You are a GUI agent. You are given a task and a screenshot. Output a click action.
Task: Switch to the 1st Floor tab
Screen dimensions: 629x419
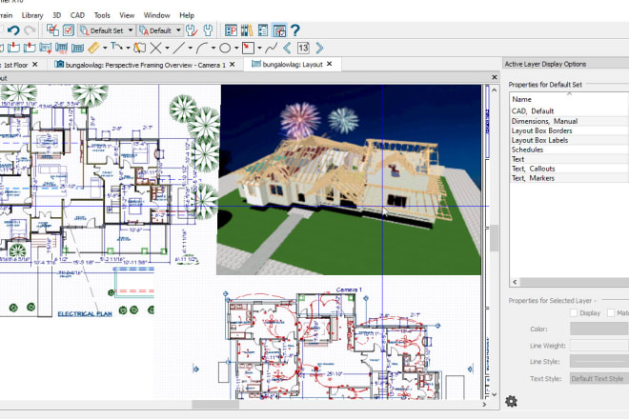(14, 65)
